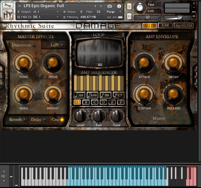
Task: Switch to the MAIN tab
Action: point(150,26)
